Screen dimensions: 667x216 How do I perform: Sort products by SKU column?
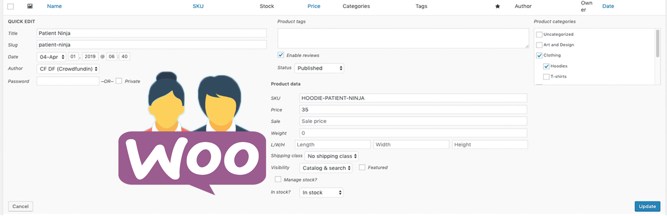(x=198, y=6)
